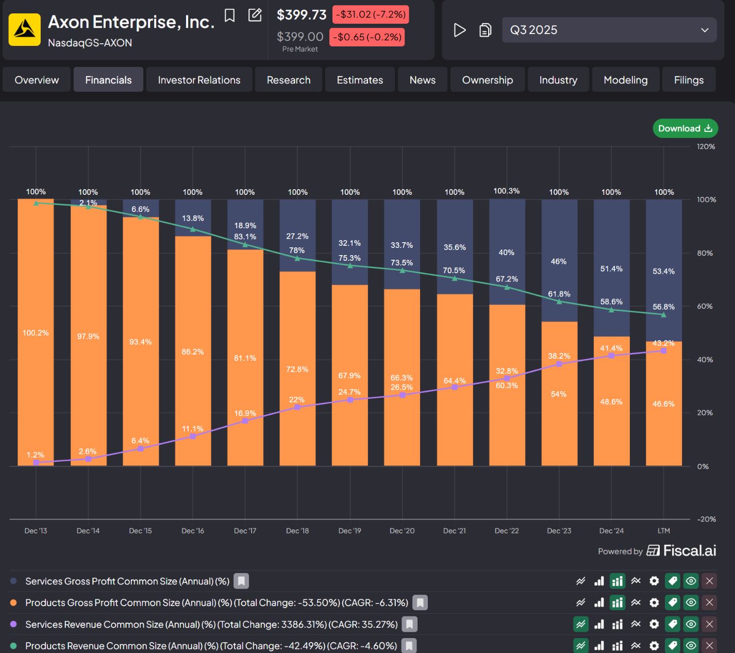
Task: Hide Services Gross Profit series using eye icon
Action: 691,581
